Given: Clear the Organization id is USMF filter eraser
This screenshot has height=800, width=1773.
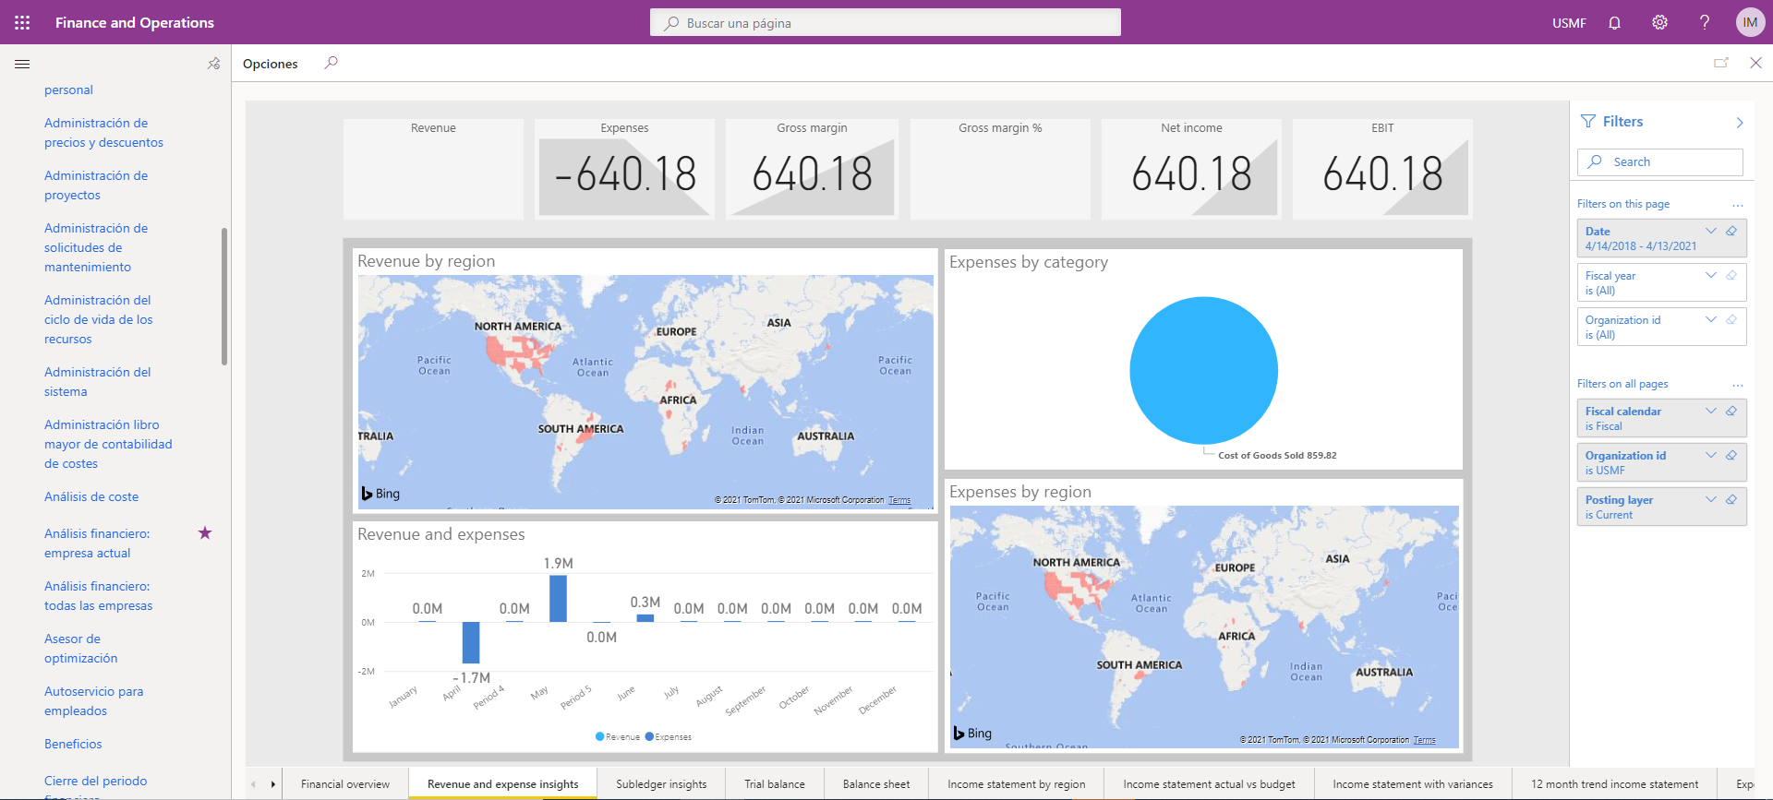Looking at the screenshot, I should (x=1731, y=455).
